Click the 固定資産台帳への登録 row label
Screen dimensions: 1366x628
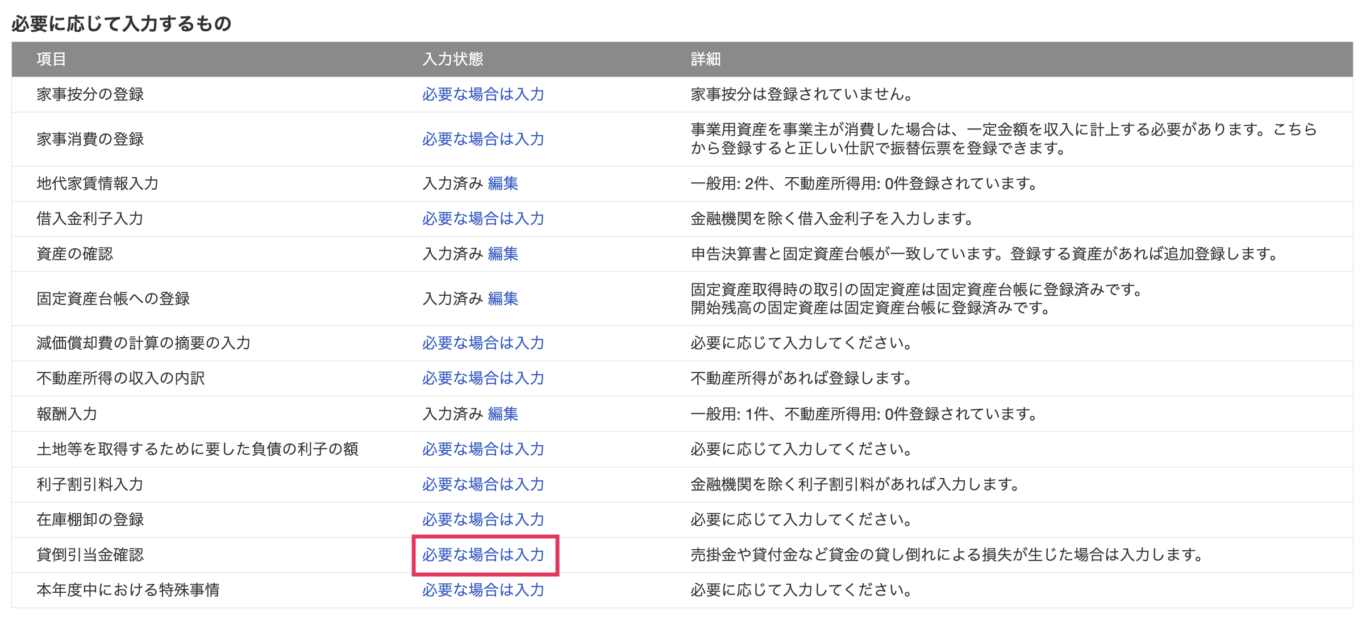113,299
